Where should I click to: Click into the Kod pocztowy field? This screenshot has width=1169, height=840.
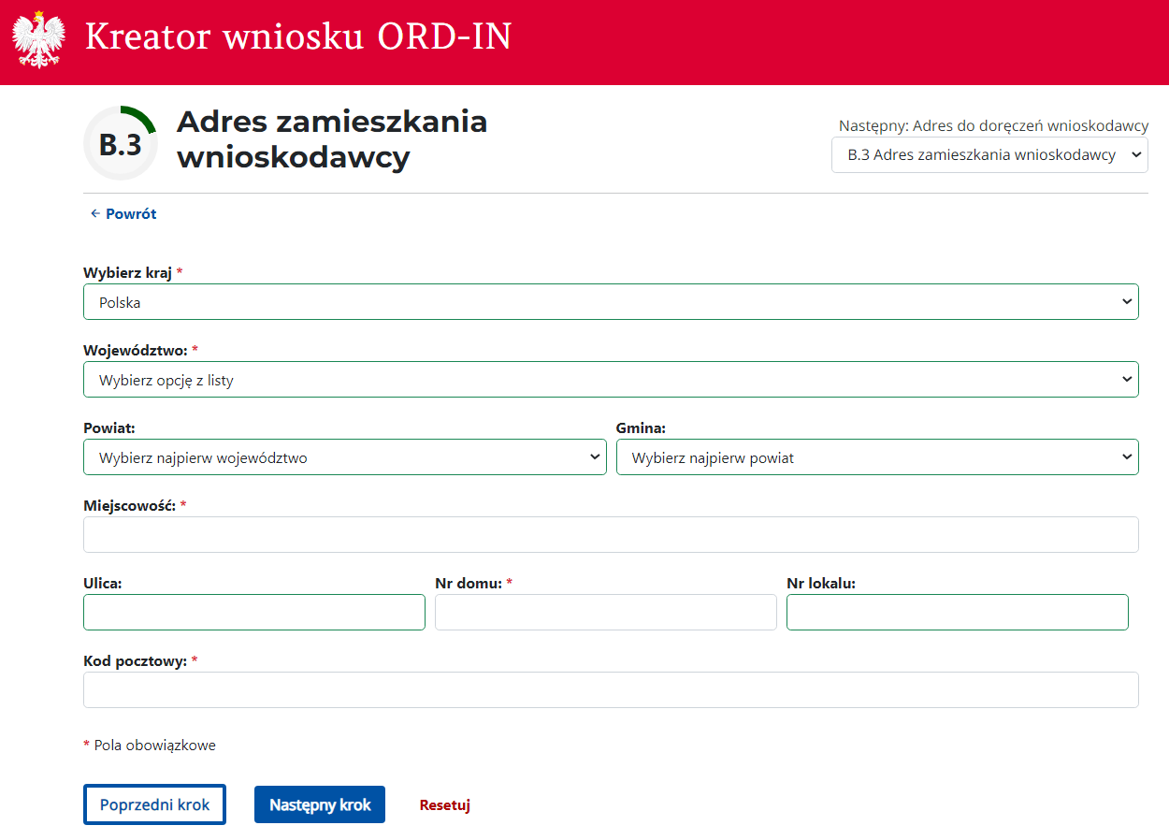tap(611, 690)
